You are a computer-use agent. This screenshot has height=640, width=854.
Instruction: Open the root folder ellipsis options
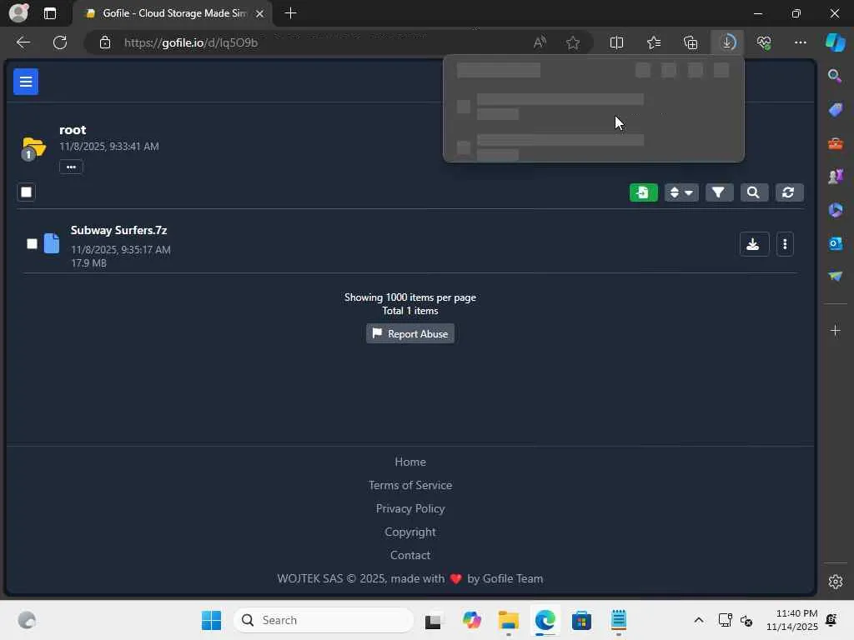71,167
